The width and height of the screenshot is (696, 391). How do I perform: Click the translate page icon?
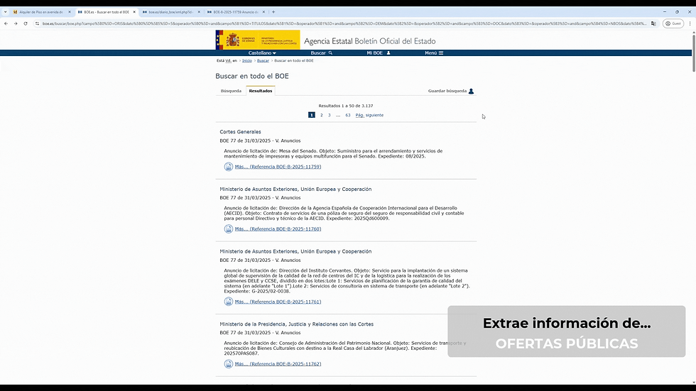[x=653, y=23]
